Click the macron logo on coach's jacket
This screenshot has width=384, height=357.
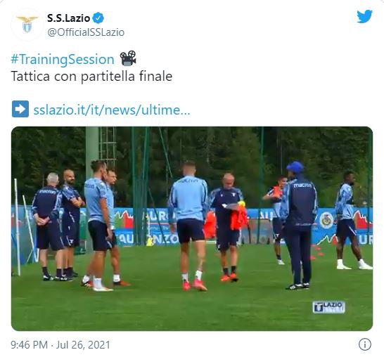[302, 186]
